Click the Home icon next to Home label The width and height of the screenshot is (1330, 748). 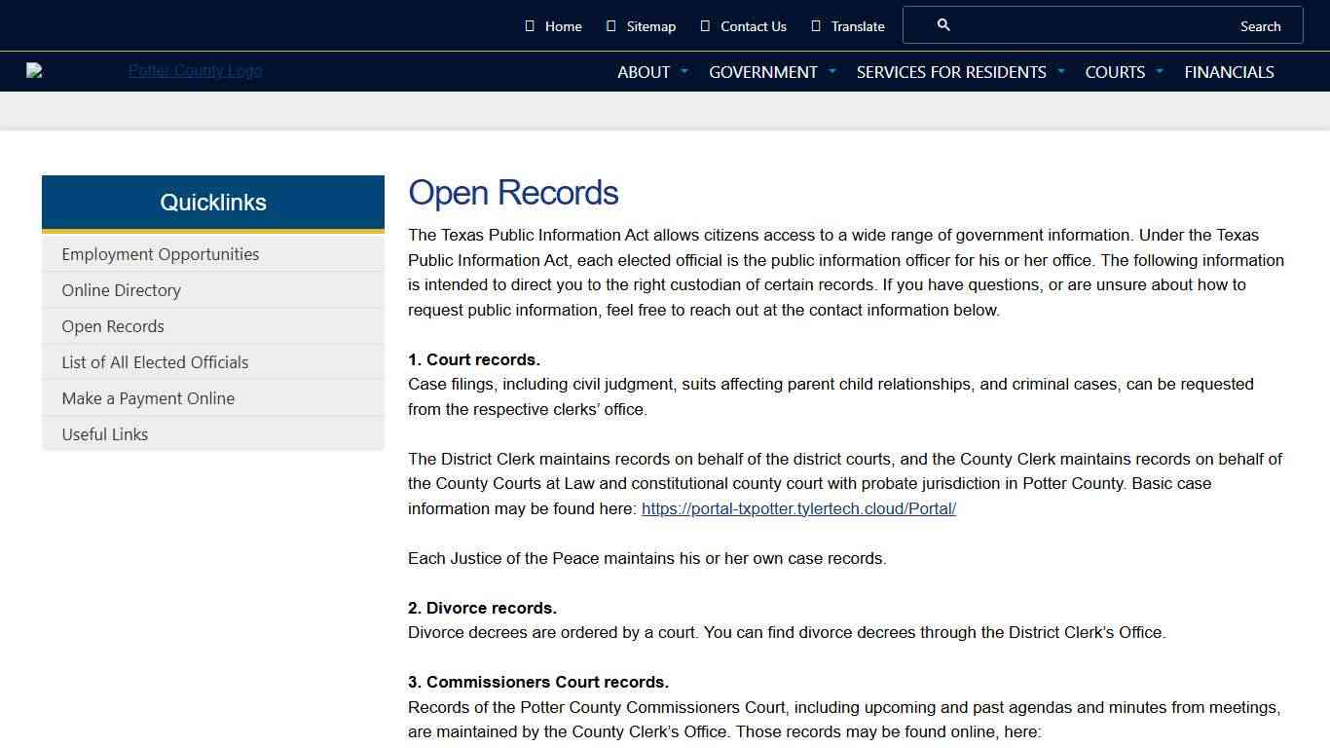[531, 25]
